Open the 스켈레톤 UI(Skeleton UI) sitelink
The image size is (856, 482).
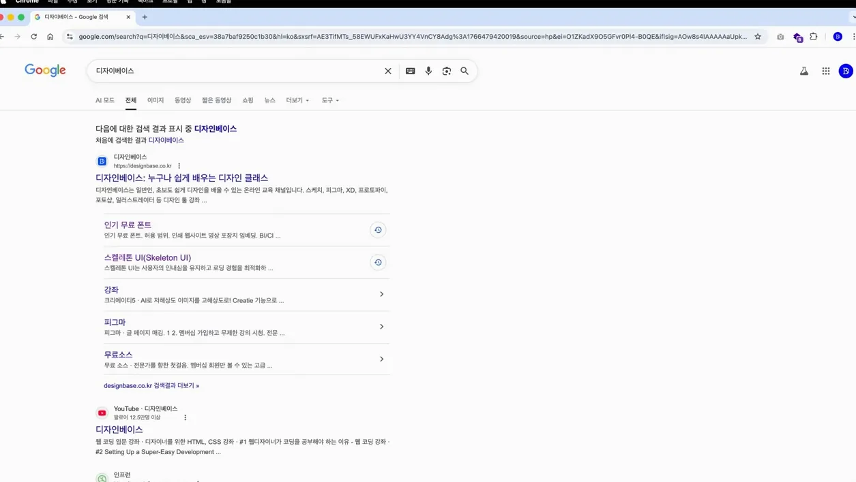147,257
